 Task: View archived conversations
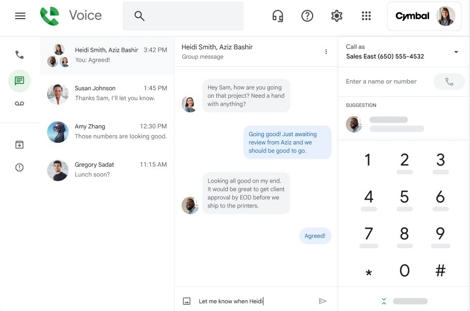point(19,144)
